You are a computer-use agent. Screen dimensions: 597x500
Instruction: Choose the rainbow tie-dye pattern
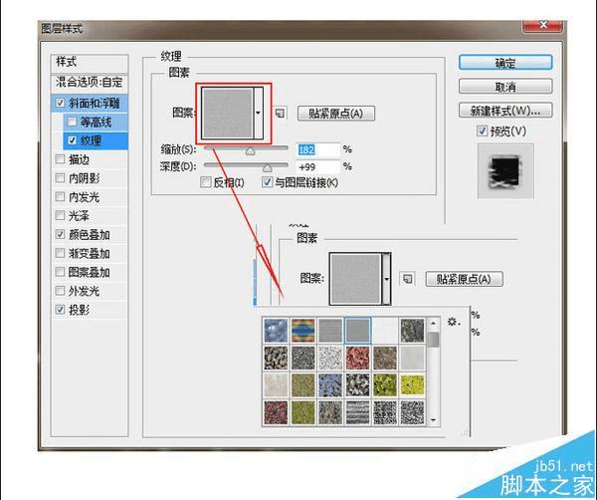pyautogui.click(x=303, y=330)
